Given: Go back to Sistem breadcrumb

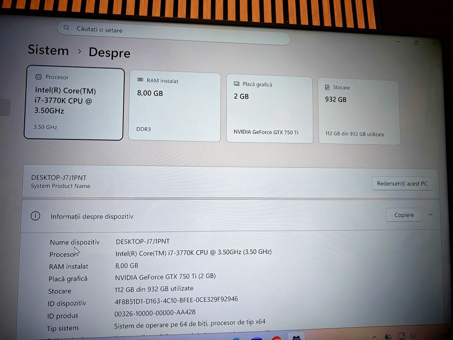Looking at the screenshot, I should click(x=48, y=50).
